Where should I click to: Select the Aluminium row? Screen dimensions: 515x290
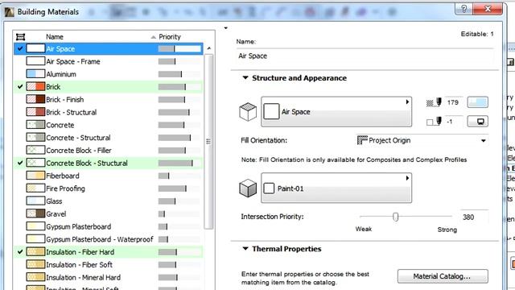pyautogui.click(x=109, y=74)
